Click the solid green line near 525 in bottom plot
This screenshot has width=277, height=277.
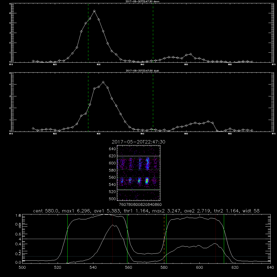[x=68, y=239]
